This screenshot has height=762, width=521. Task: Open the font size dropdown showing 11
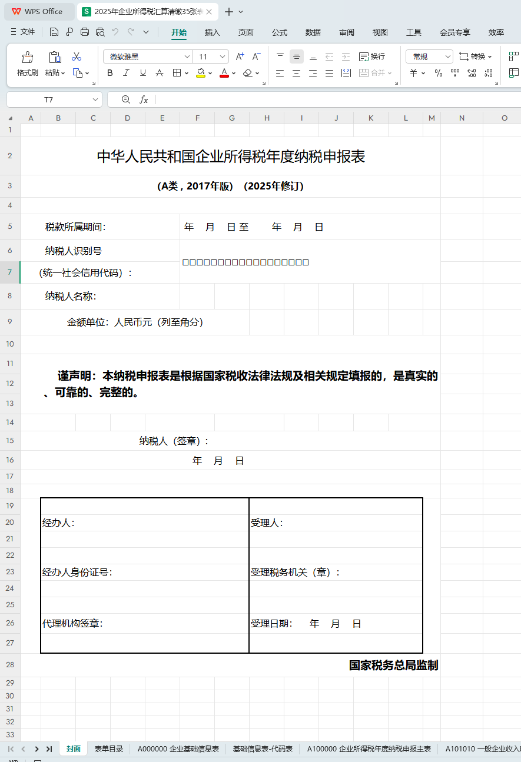pyautogui.click(x=223, y=57)
